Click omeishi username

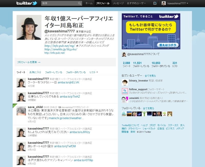pos(134,98)
